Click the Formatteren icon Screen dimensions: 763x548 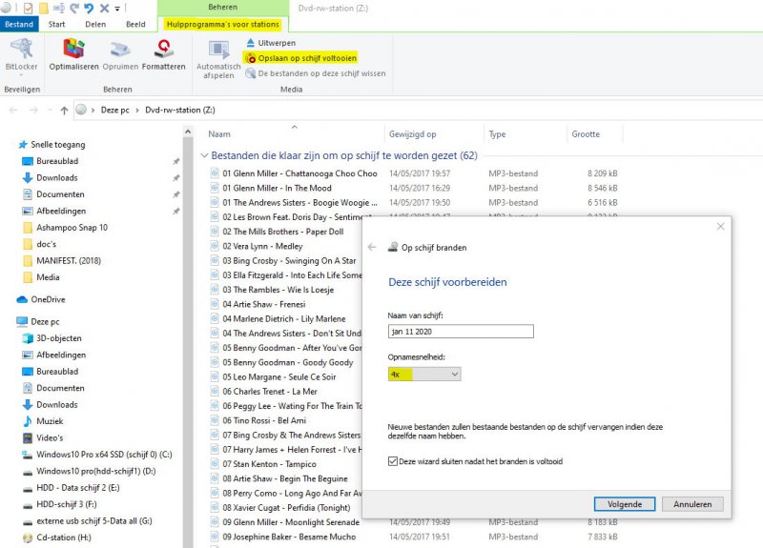click(163, 50)
